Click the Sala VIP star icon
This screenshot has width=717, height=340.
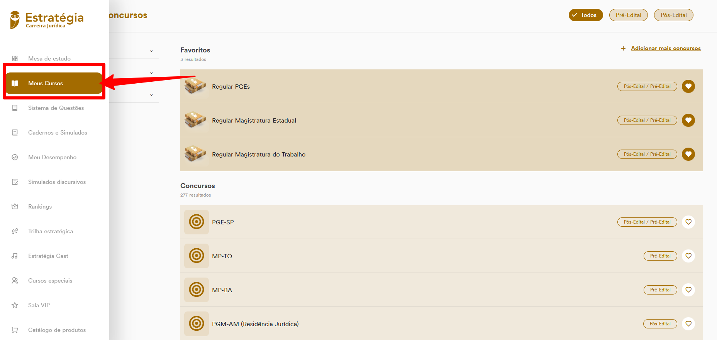click(15, 305)
